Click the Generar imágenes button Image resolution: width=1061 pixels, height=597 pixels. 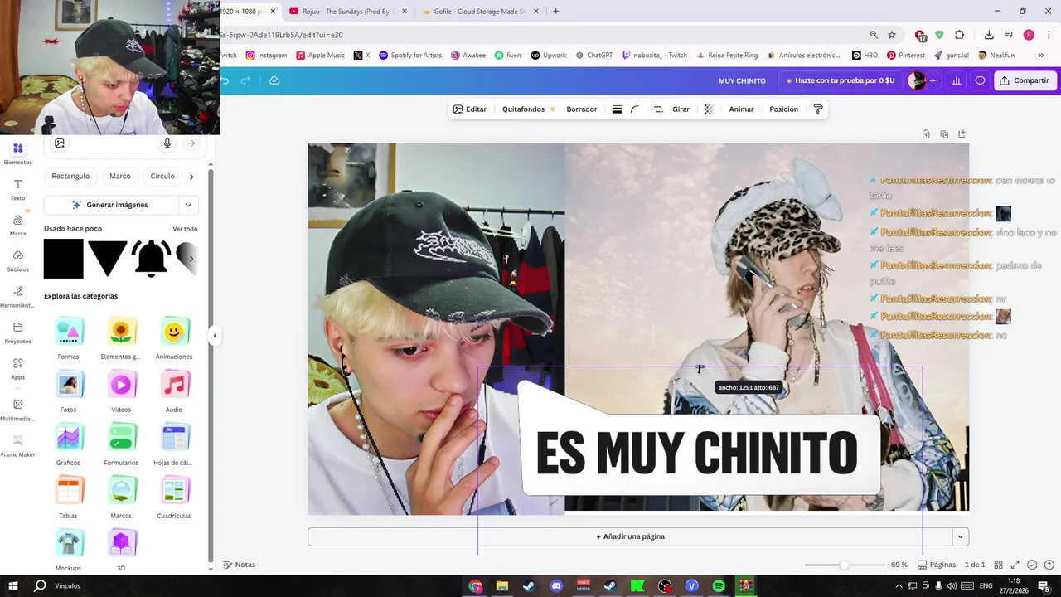[x=110, y=205]
